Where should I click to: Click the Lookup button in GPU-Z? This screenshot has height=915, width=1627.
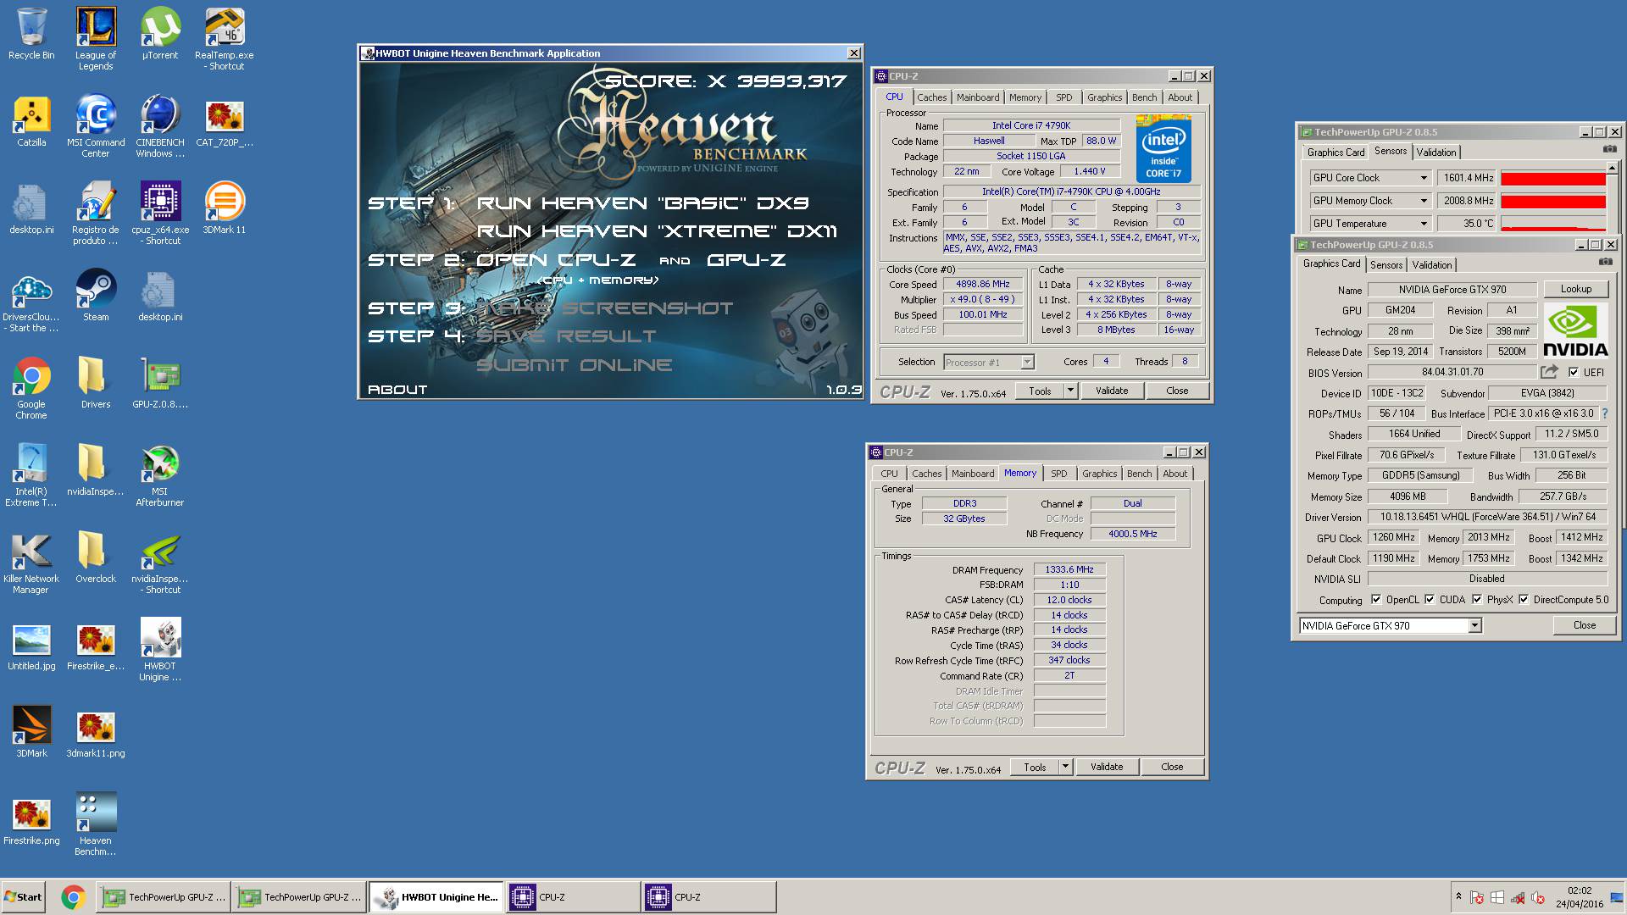[x=1575, y=289]
